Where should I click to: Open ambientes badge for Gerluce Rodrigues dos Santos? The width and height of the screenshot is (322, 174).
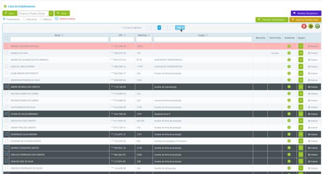[x=289, y=154]
